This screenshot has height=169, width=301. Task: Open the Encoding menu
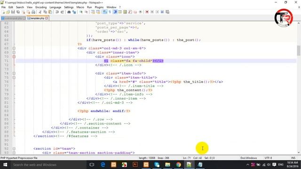[x=41, y=7]
